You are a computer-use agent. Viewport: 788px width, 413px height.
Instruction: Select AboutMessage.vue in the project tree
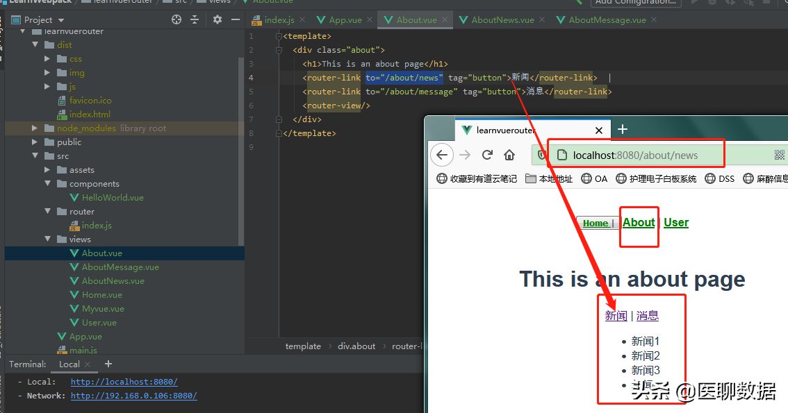[121, 267]
